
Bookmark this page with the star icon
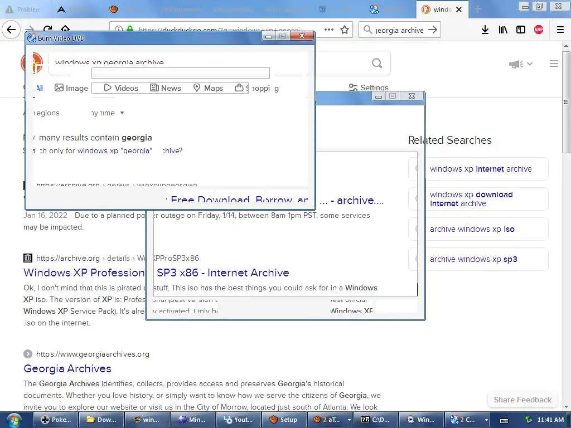[345, 30]
